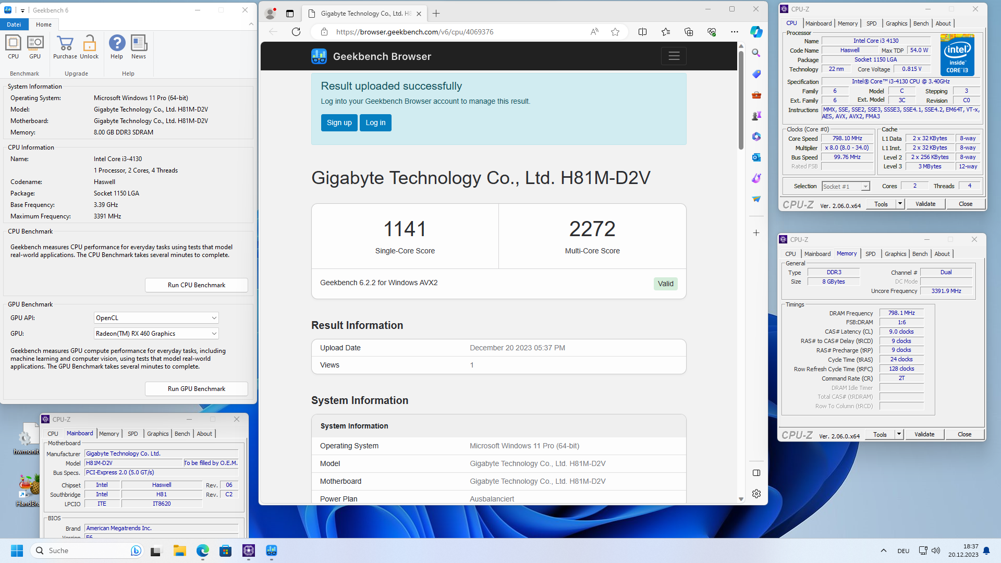
Task: Click the CPU benchmark icon in Geekbench ribbon
Action: point(13,47)
